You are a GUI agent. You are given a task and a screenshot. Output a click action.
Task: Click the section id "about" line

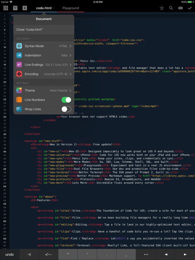point(40,196)
